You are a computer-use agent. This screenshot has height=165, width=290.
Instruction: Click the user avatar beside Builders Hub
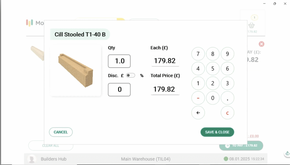(x=32, y=159)
